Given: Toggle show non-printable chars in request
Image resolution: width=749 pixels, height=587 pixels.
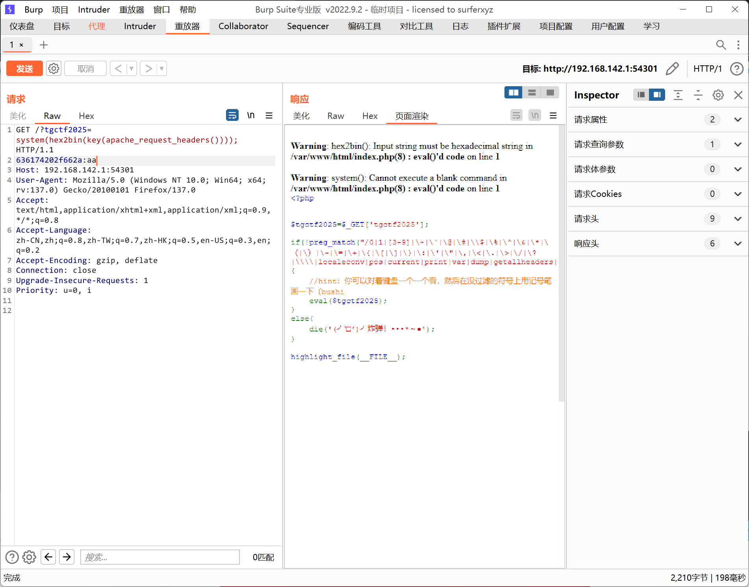Looking at the screenshot, I should pos(251,115).
